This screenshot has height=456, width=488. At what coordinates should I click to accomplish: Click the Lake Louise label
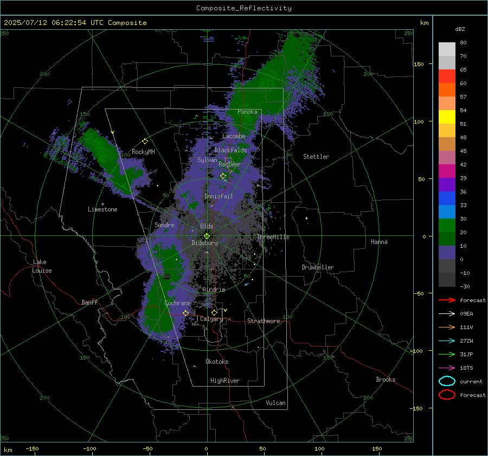[42, 266]
